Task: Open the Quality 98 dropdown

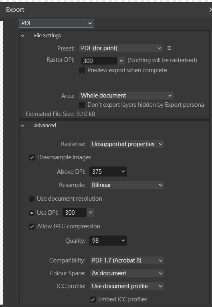Action: pyautogui.click(x=108, y=241)
